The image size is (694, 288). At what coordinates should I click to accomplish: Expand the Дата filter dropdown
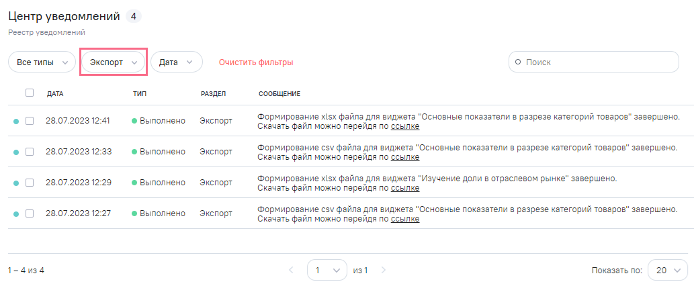pyautogui.click(x=176, y=62)
